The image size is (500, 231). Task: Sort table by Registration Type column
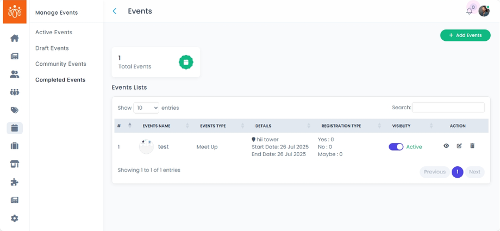tap(341, 126)
